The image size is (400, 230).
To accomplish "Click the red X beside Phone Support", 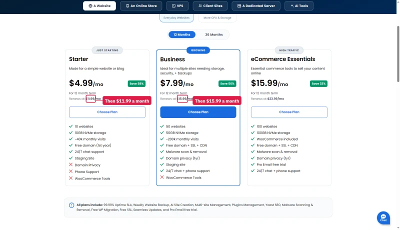I will point(70,171).
